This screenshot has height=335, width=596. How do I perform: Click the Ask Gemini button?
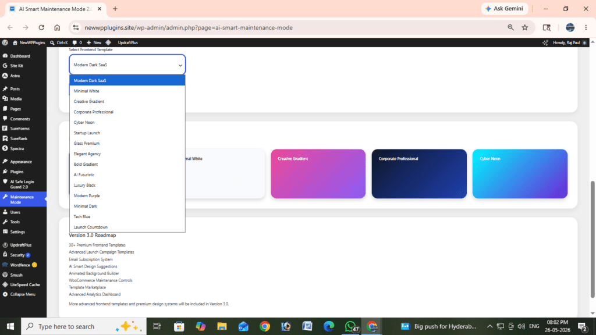point(505,9)
